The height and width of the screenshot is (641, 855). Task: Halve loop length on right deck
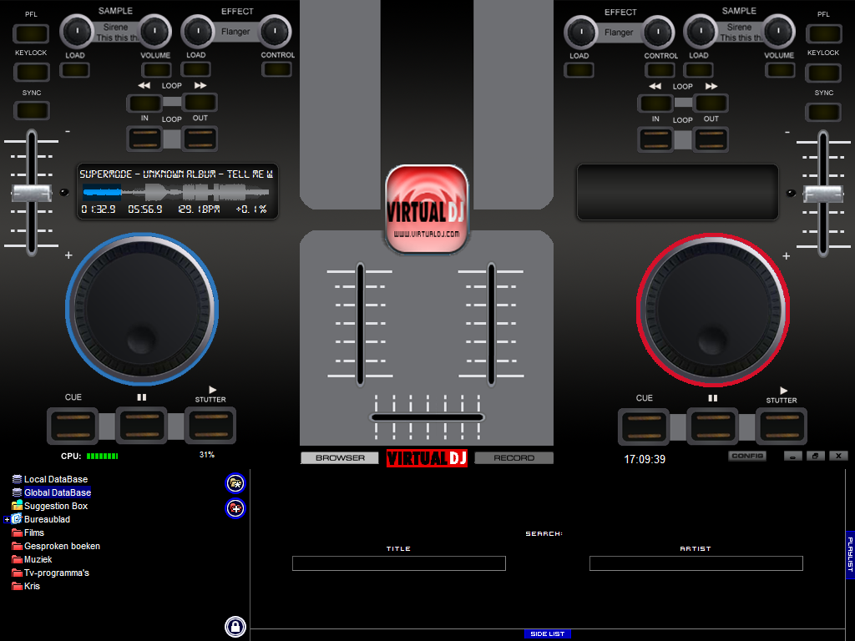(x=656, y=103)
